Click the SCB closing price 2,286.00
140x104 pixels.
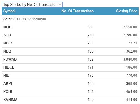click(x=130, y=35)
